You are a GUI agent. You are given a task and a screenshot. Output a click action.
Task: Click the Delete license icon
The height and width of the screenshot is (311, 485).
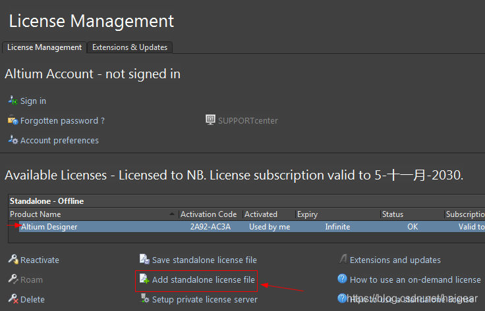click(x=13, y=299)
